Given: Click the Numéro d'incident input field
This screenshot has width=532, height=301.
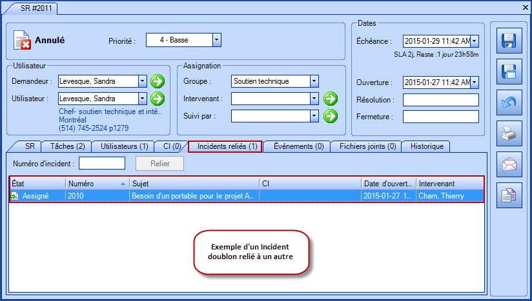Looking at the screenshot, I should 101,164.
